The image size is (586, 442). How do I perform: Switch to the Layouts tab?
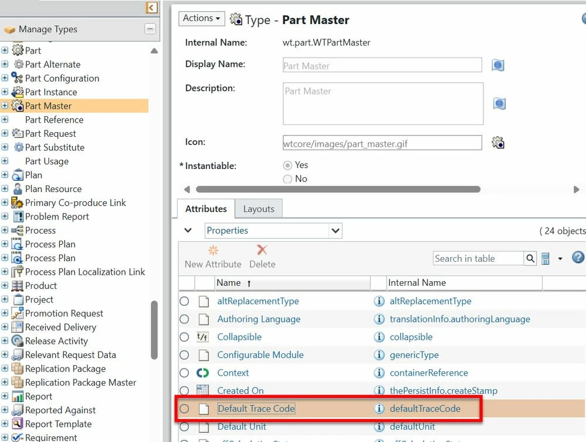259,208
